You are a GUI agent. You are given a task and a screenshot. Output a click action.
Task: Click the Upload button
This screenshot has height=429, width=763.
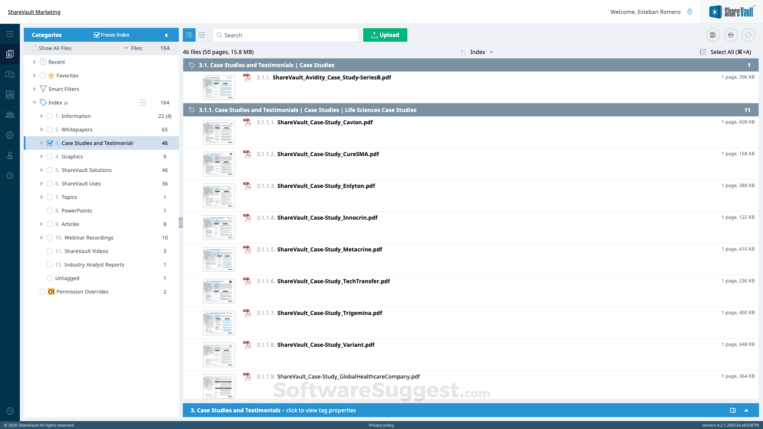pos(385,35)
